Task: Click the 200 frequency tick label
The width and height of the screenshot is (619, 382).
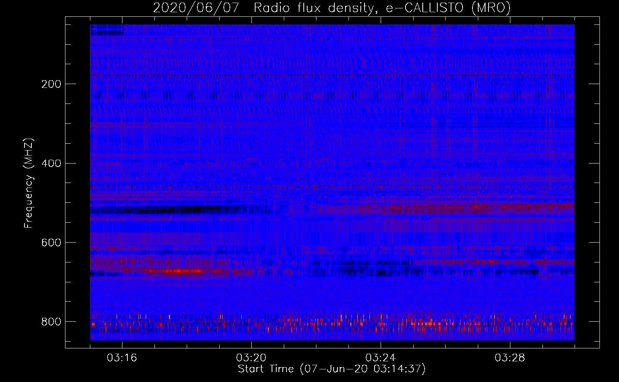Action: tap(51, 84)
